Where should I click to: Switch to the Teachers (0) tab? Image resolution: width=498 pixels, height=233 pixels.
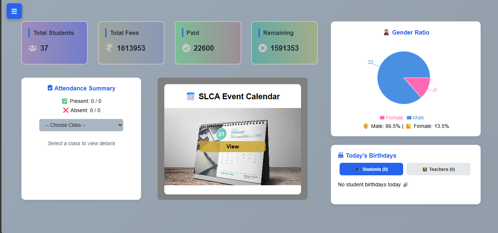click(x=438, y=169)
